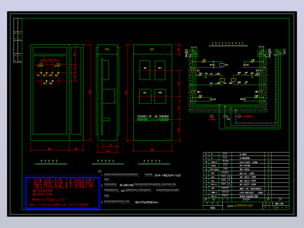304x228 pixels.
Task: Click the XSY4-1 drawing title cell
Action: click(243, 206)
